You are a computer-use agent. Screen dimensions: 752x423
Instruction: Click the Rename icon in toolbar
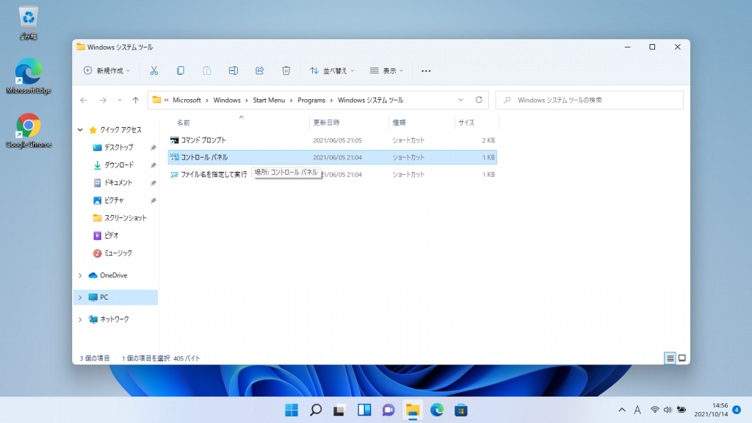click(x=233, y=71)
